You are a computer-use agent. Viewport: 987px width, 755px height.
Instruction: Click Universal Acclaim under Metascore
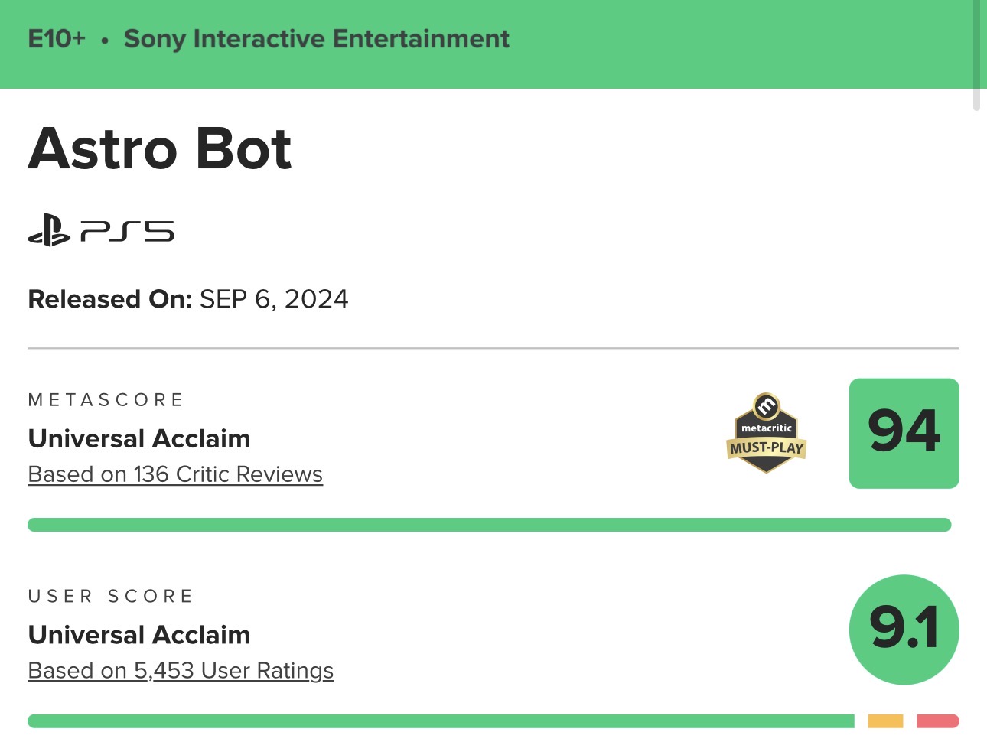(139, 438)
